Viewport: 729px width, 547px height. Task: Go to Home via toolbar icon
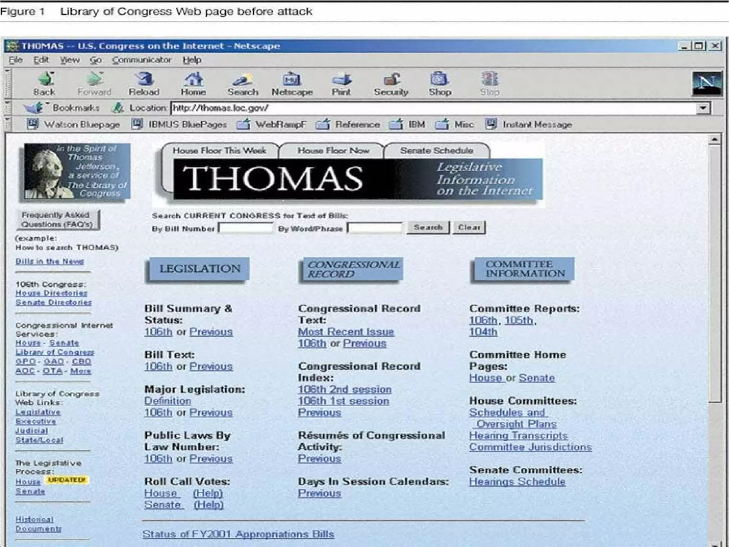click(x=193, y=79)
